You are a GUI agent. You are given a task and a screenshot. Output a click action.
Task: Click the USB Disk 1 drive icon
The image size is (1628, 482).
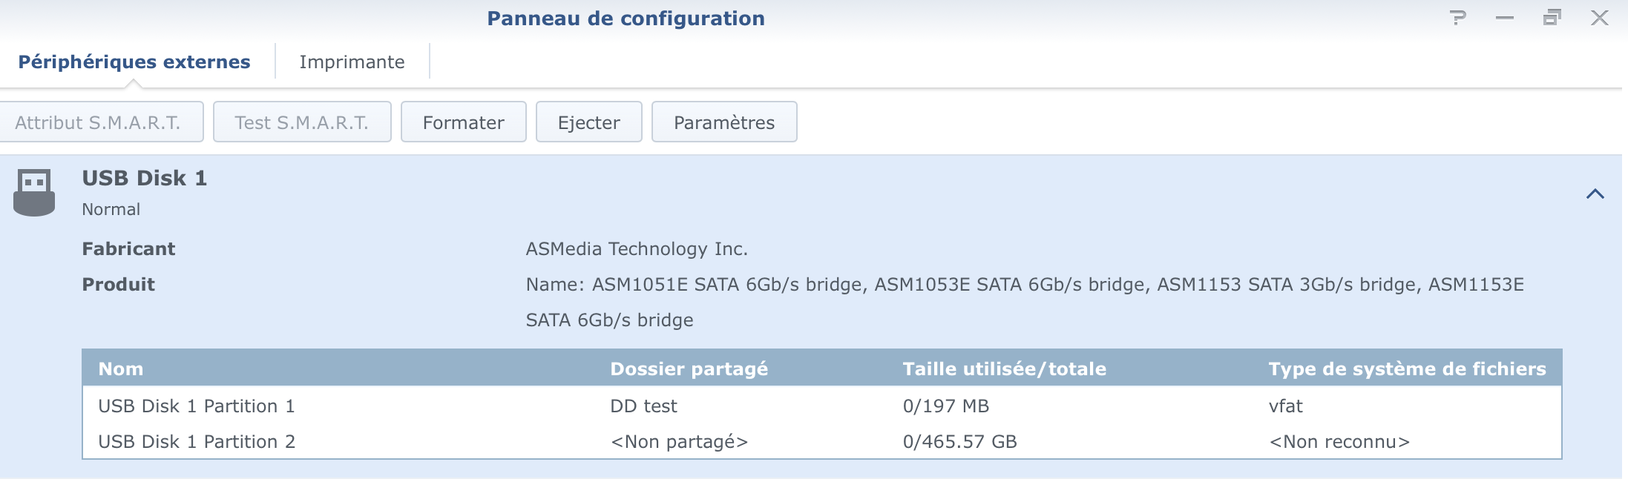34,193
